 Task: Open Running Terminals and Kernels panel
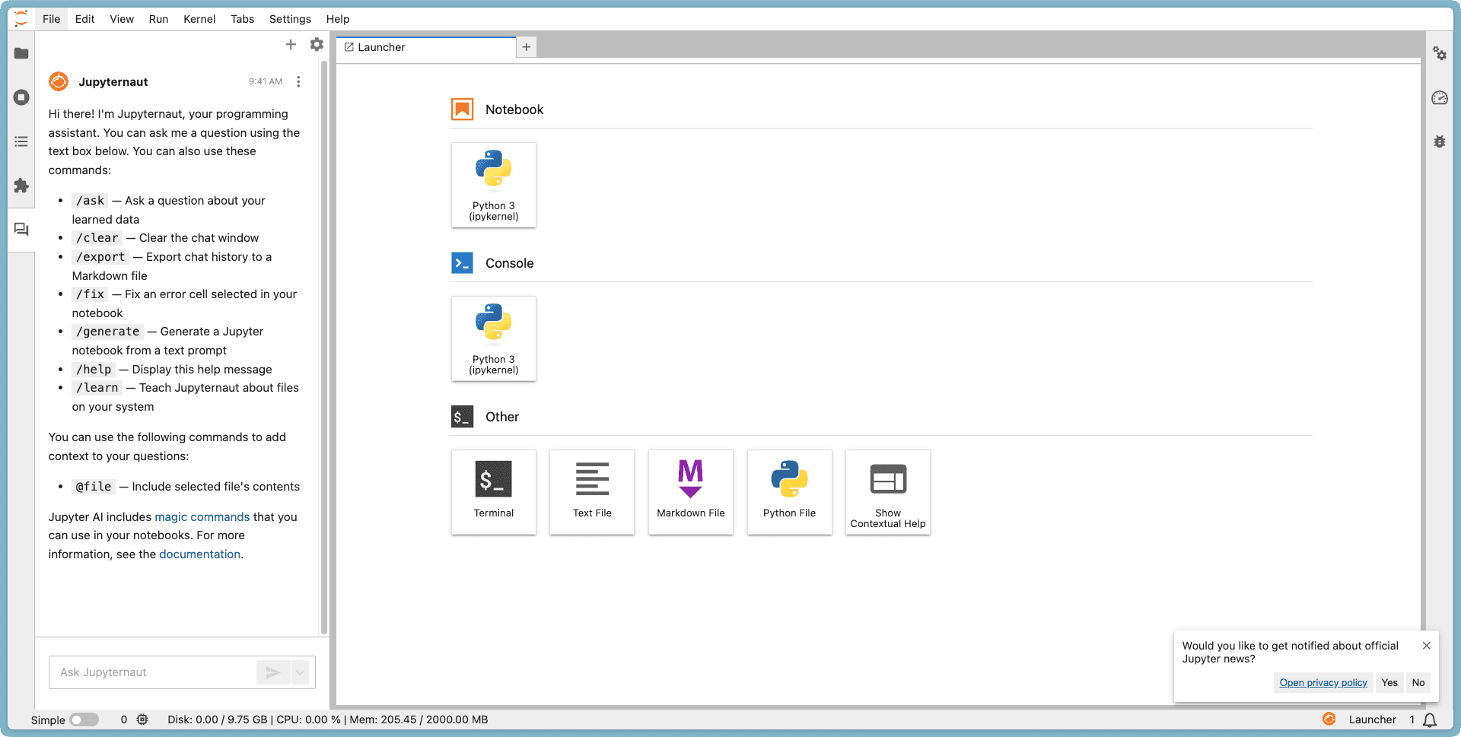click(x=21, y=97)
